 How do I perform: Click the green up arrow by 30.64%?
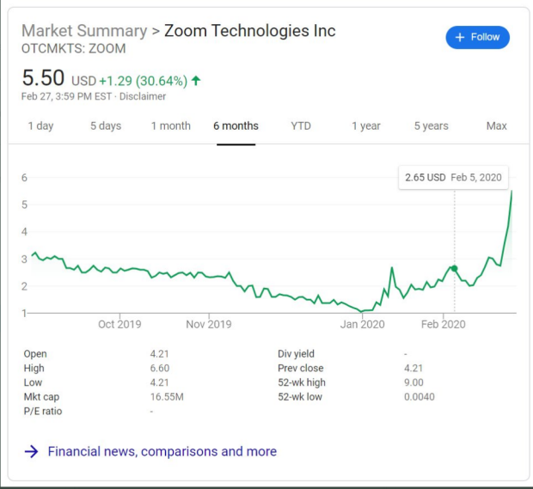coord(196,81)
